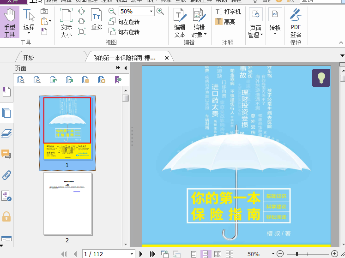
Task: Open the 页面管理 page management dropdown
Action: point(255,23)
